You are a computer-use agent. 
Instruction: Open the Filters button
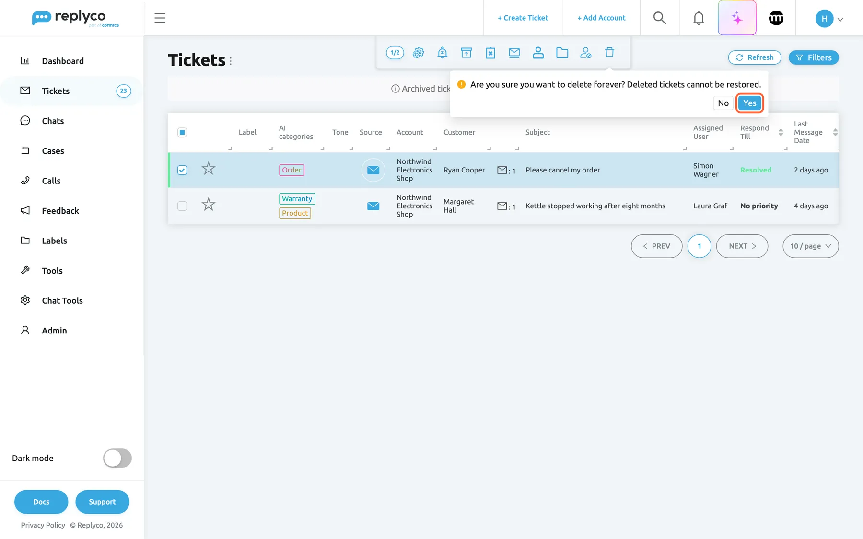(814, 57)
